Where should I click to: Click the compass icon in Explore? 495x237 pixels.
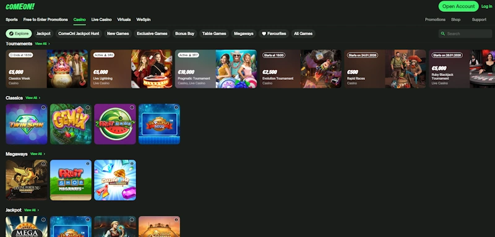pos(11,33)
